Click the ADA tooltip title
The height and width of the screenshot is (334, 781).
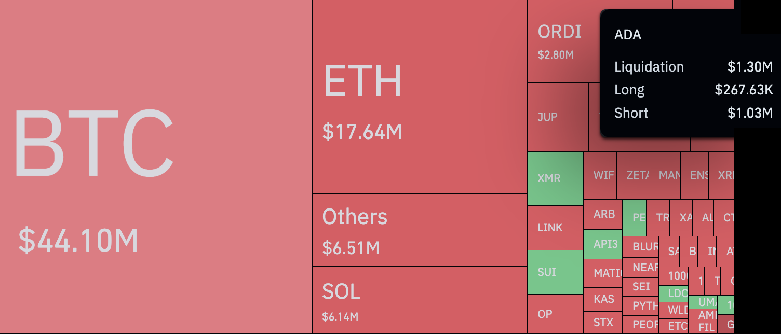click(x=628, y=35)
